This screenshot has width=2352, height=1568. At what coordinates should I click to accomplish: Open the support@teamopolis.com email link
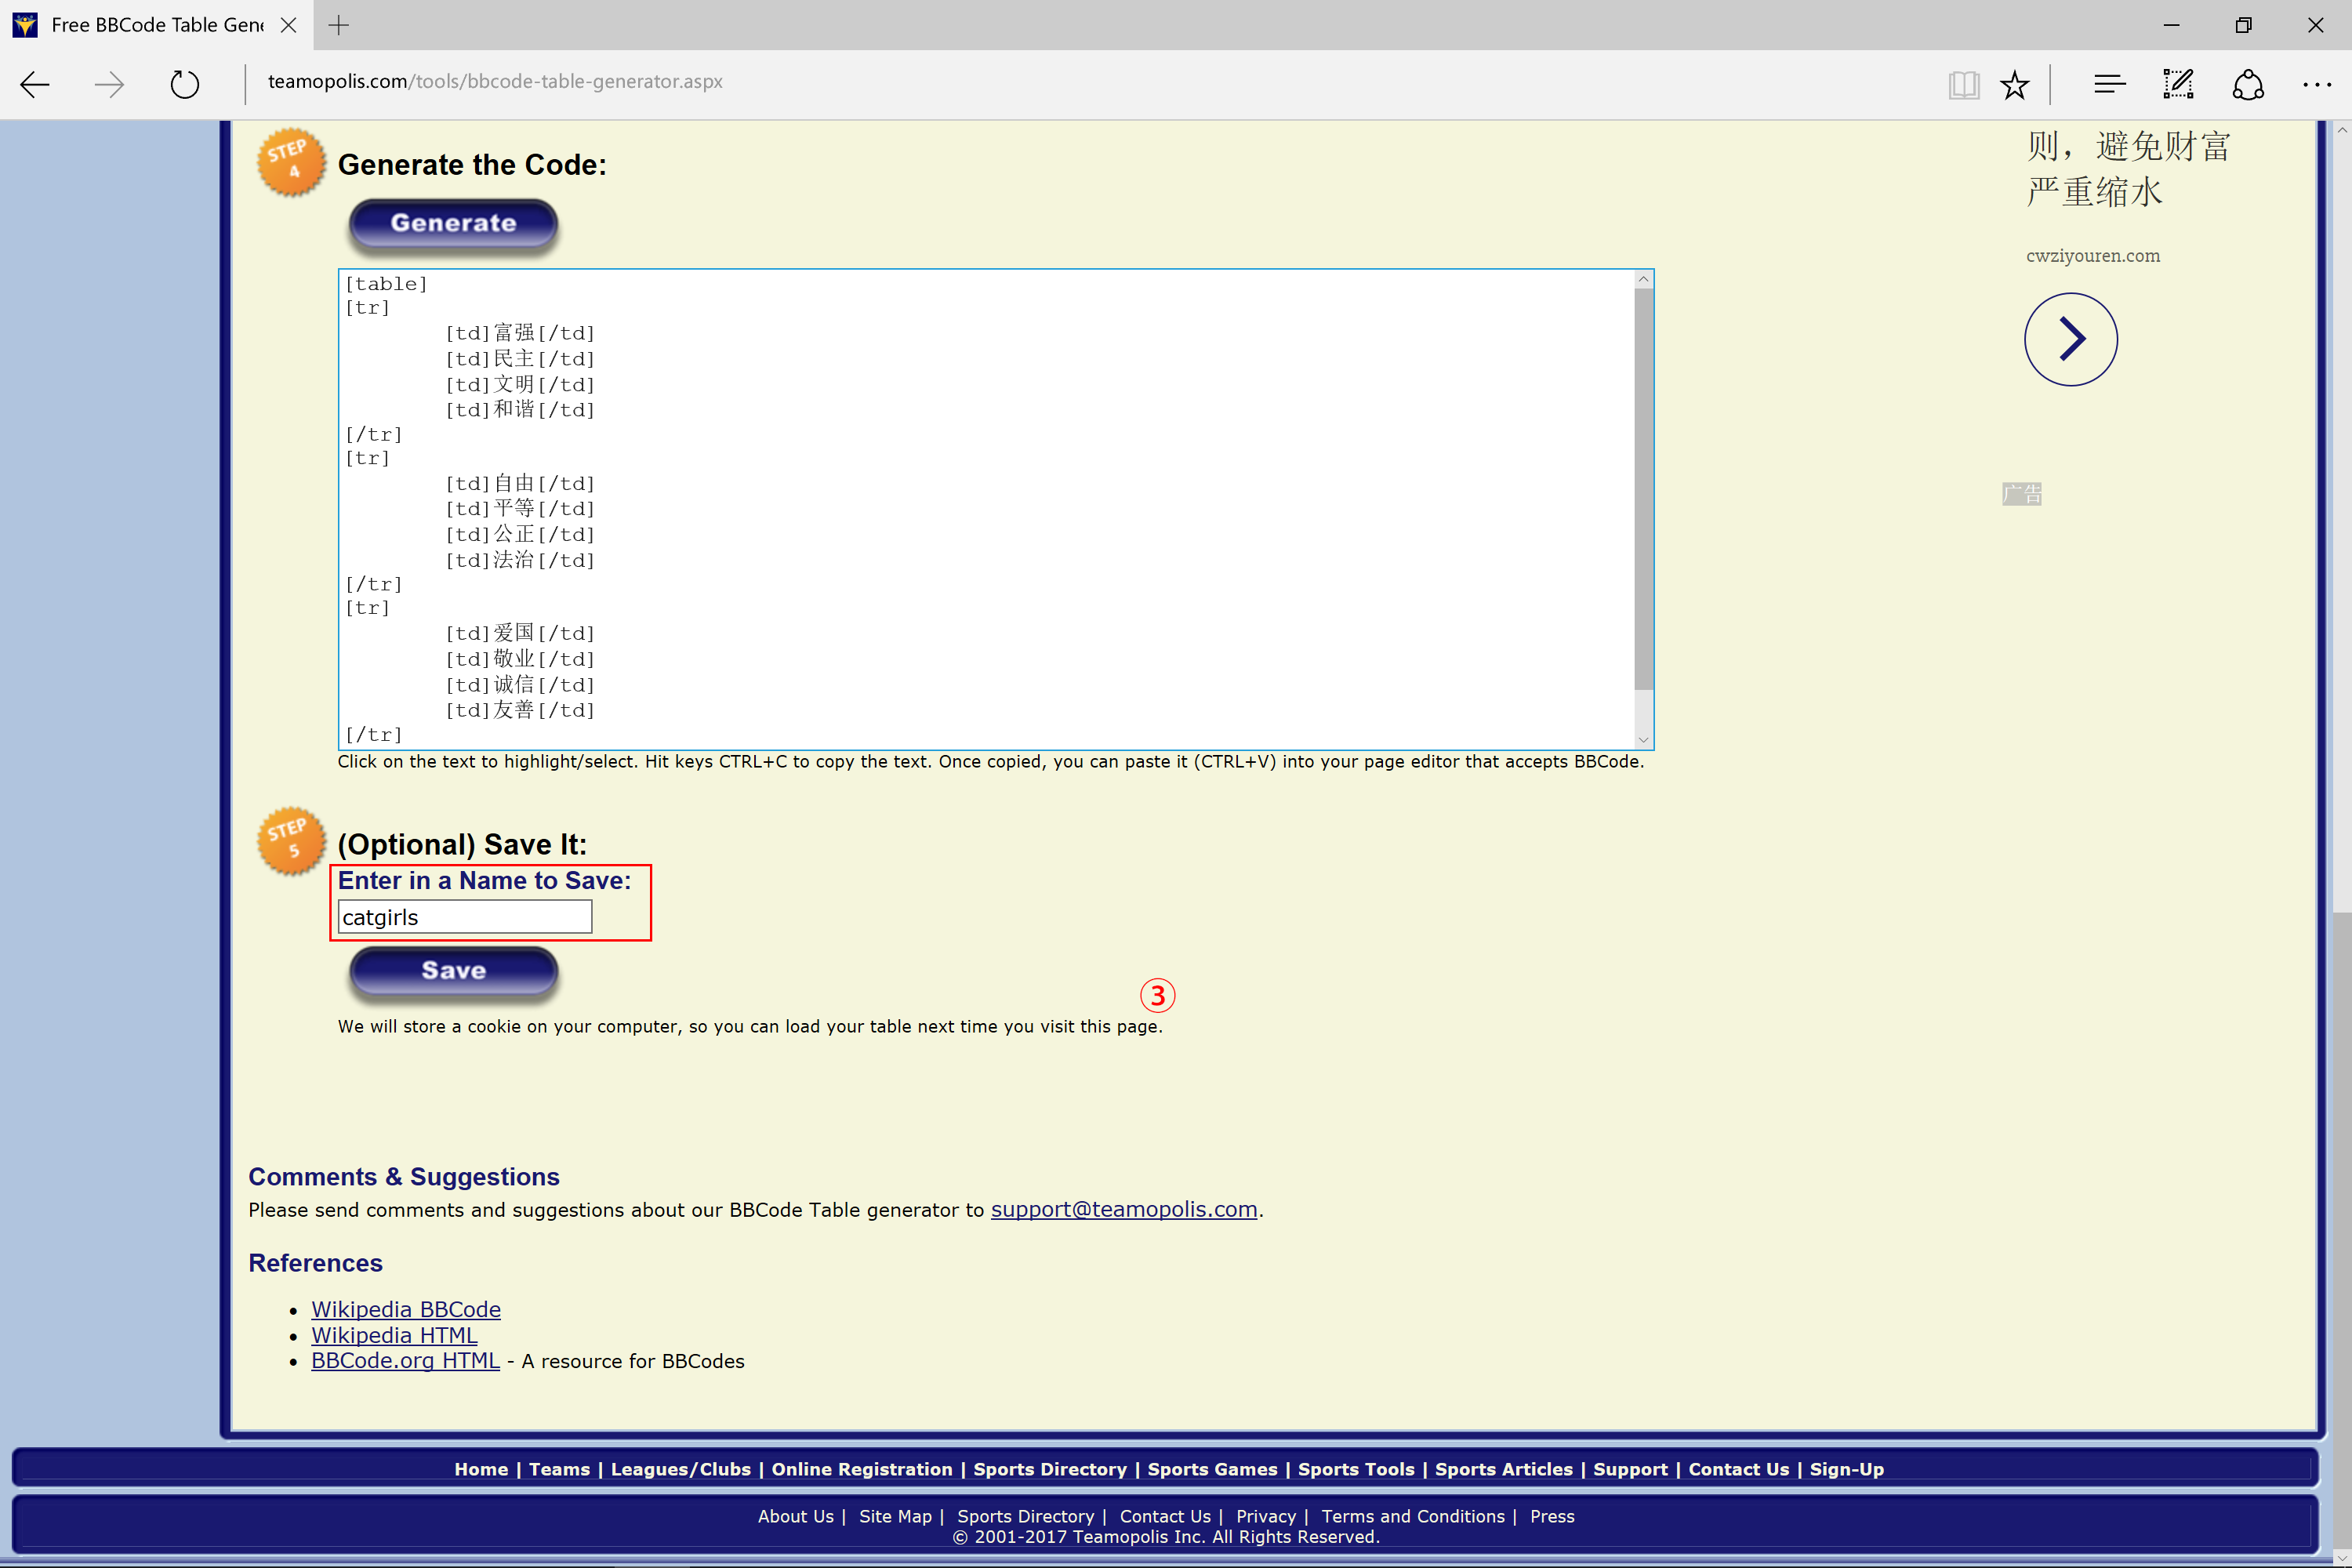pyautogui.click(x=1123, y=1209)
